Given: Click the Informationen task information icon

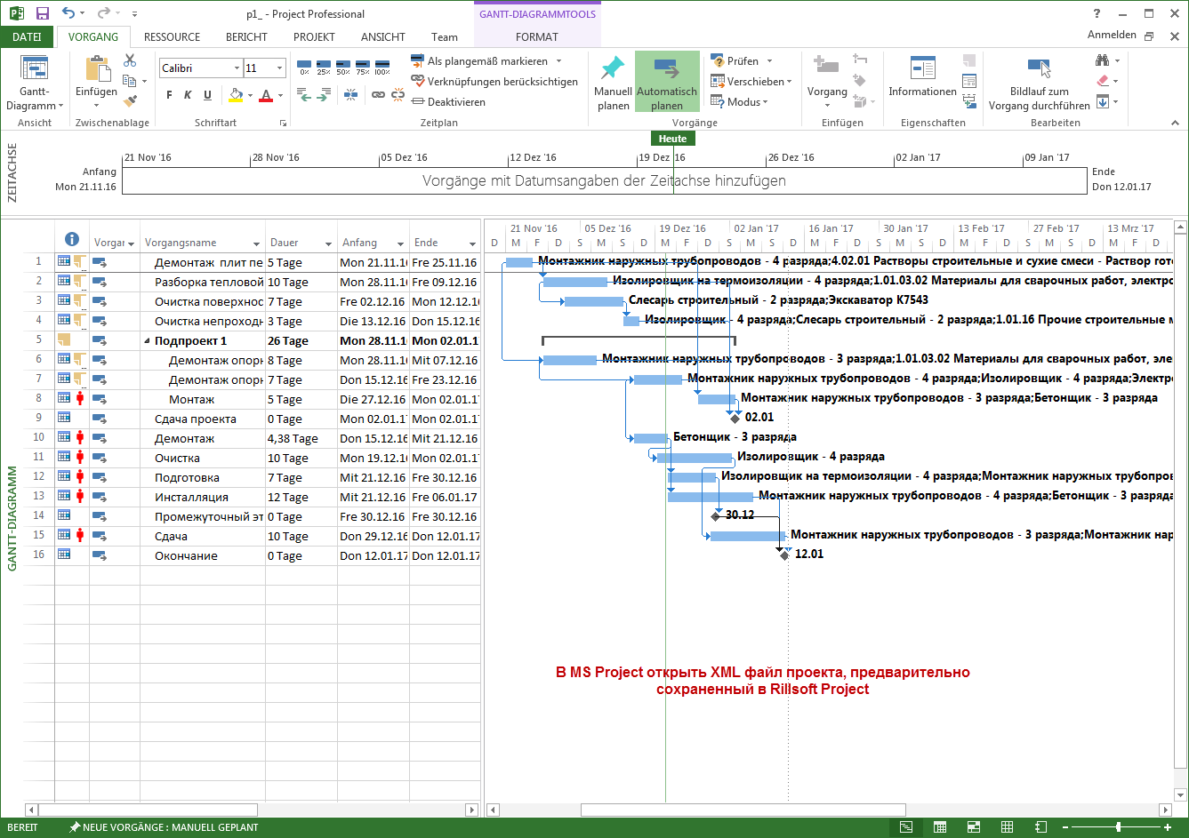Looking at the screenshot, I should coord(923,68).
